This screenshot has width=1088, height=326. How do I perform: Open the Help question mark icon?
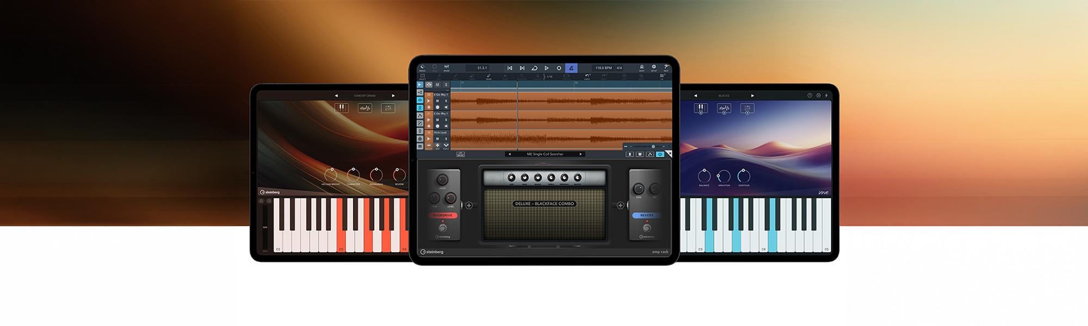coord(666,67)
